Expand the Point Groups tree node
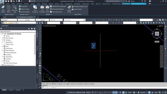Screen dimensions: 167x94 coord(3,38)
